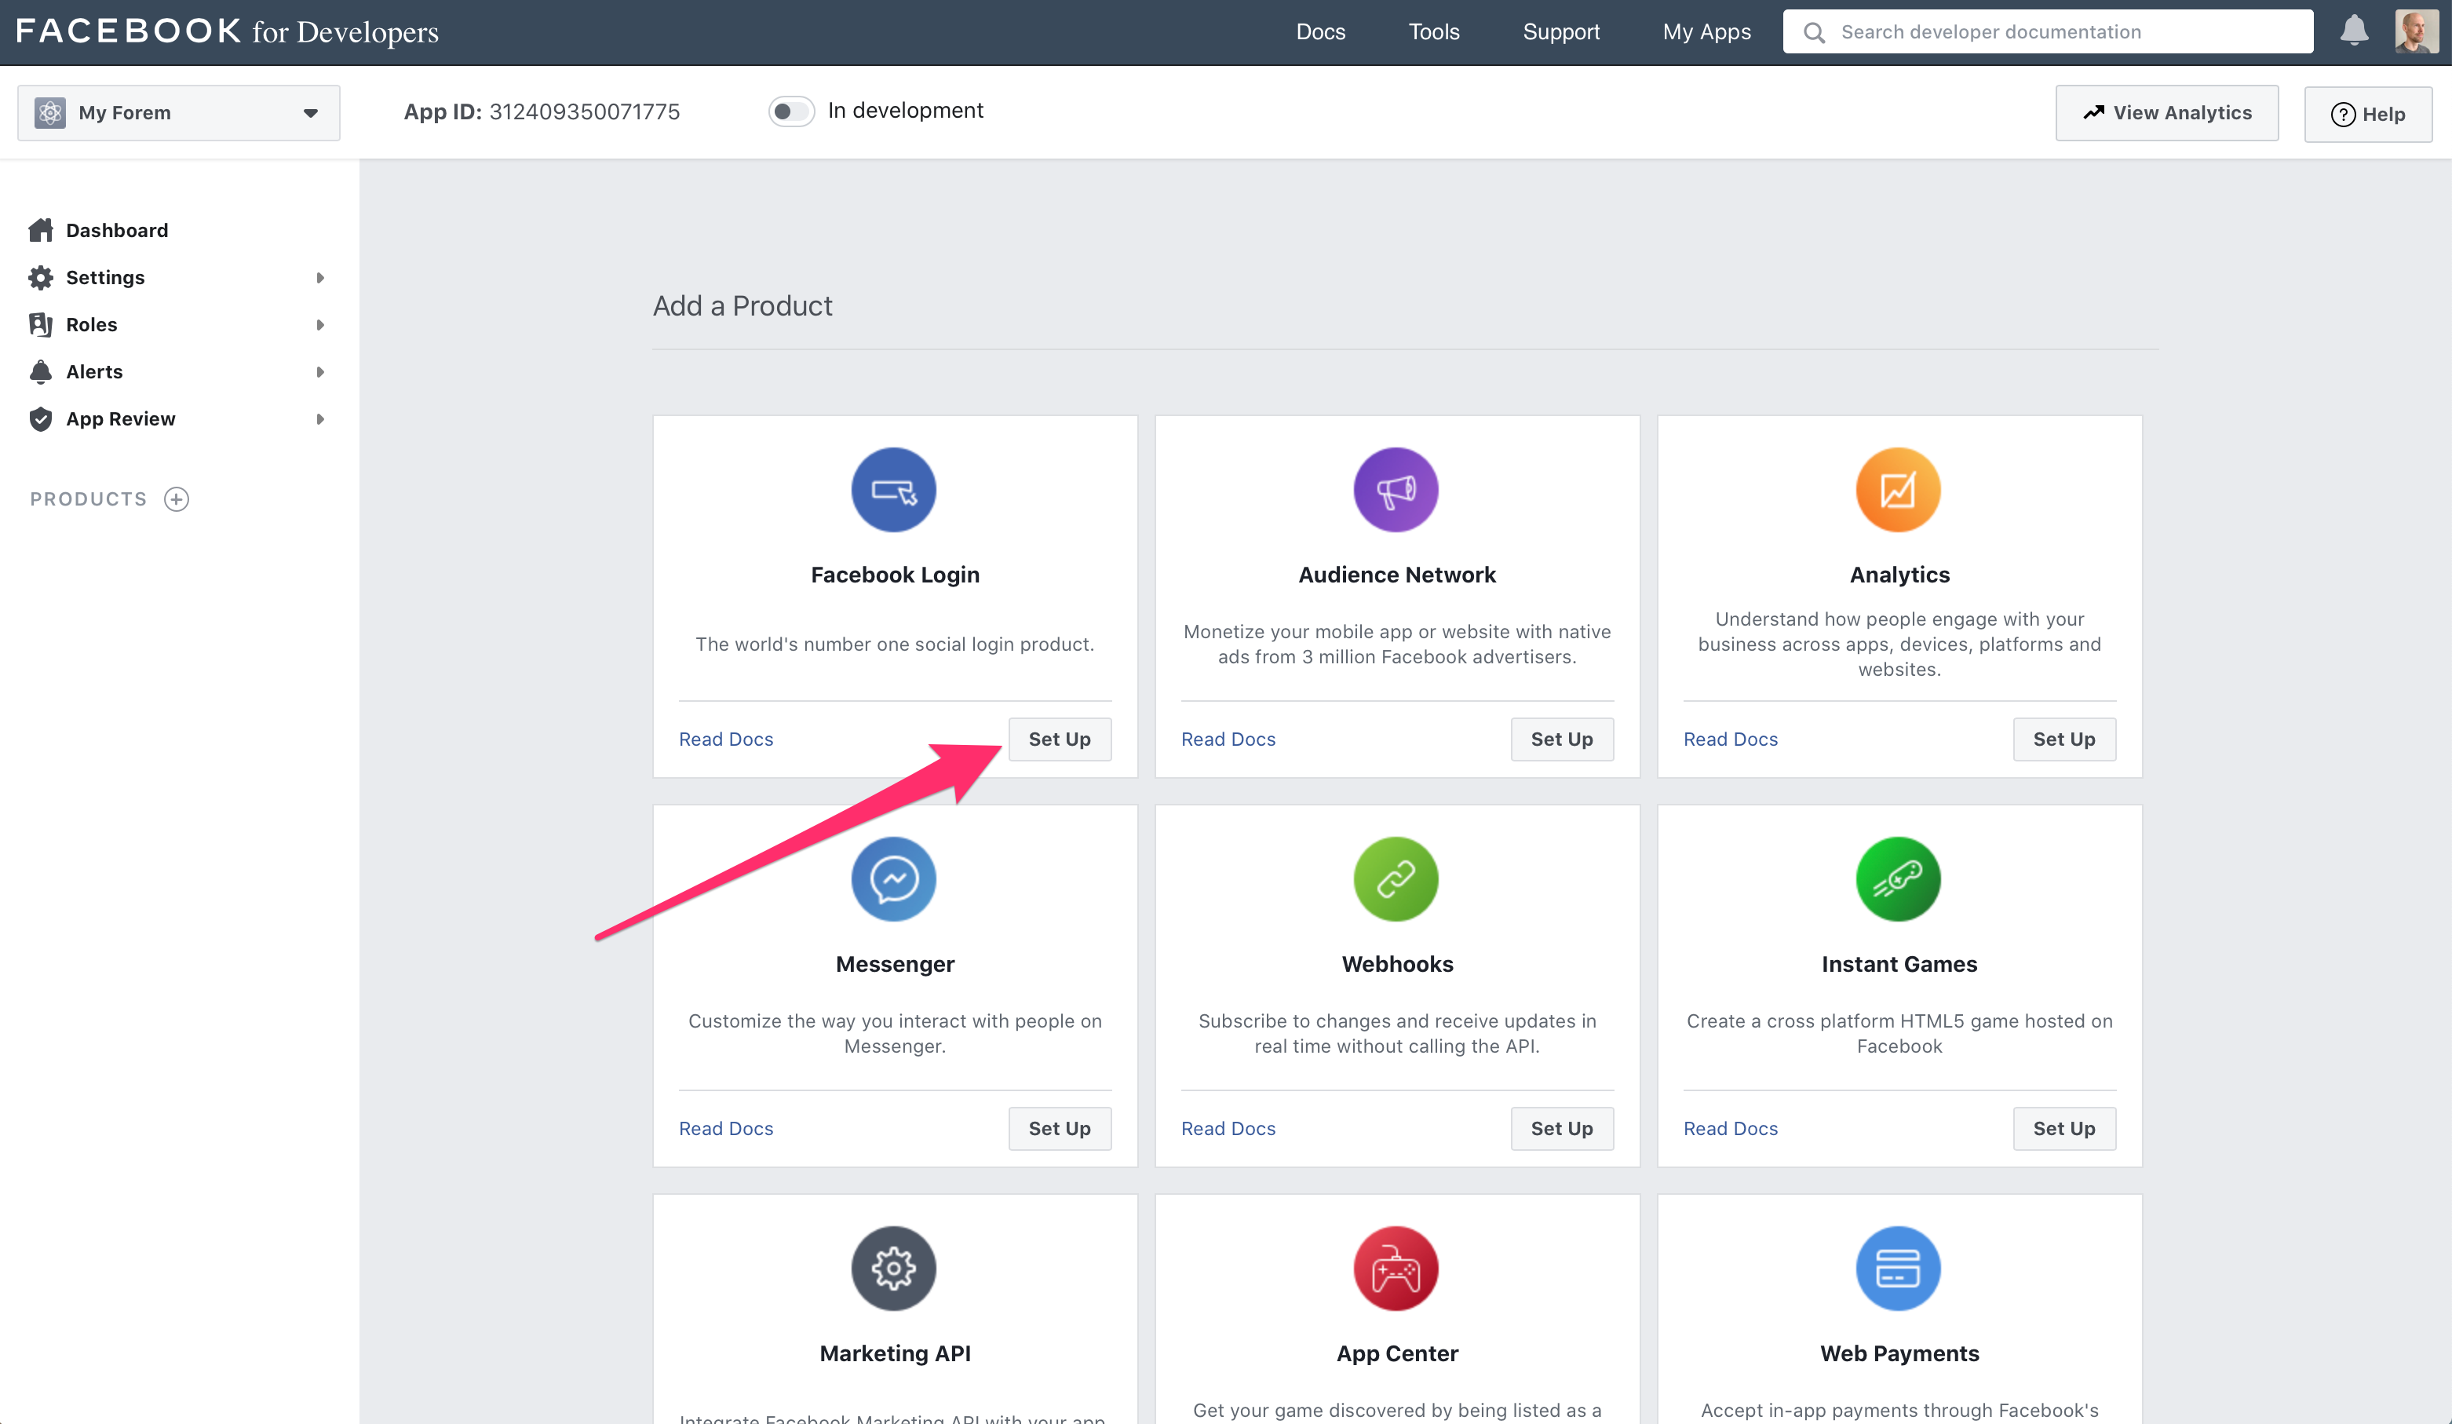The height and width of the screenshot is (1424, 2452).
Task: Read Docs link for Messenger product
Action: [x=724, y=1127]
